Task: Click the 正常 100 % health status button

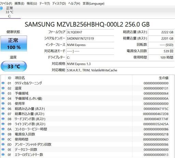Action: [x=14, y=44]
